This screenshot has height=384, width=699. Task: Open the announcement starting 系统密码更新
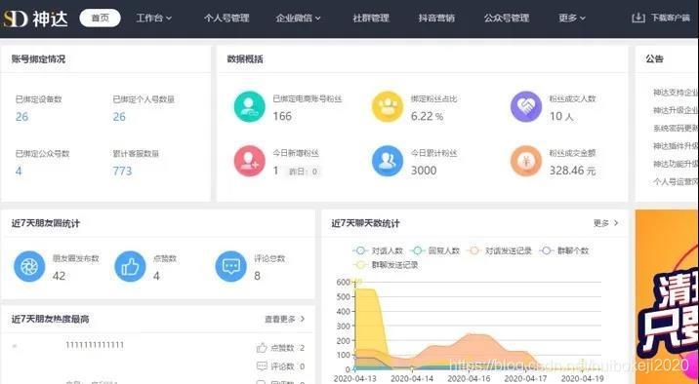(x=676, y=128)
